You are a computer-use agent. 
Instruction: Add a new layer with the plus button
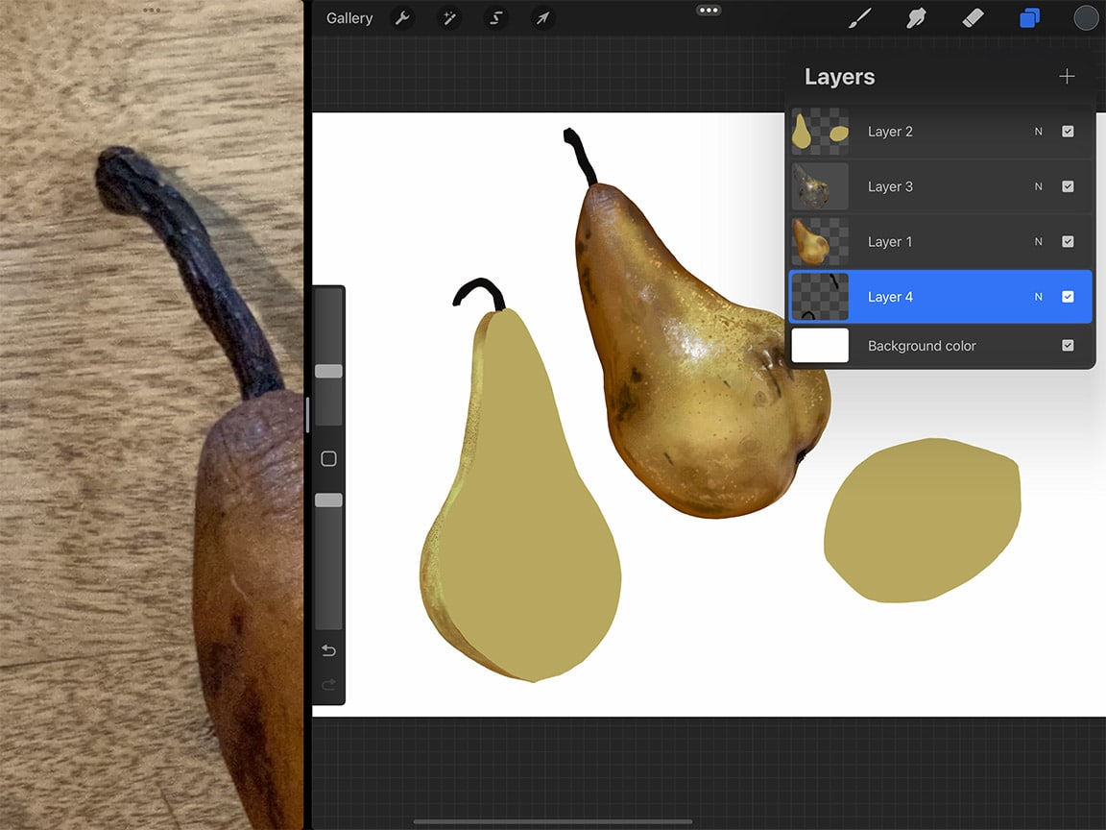(1067, 76)
